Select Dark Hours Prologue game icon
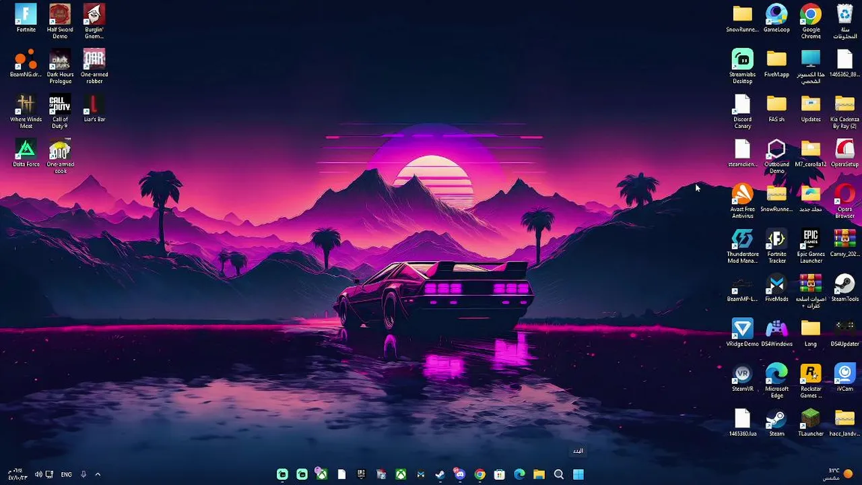The height and width of the screenshot is (485, 862). 60,66
